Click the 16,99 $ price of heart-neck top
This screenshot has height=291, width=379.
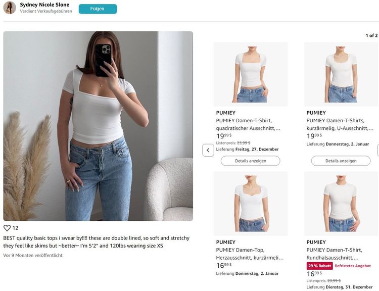[x=224, y=265]
